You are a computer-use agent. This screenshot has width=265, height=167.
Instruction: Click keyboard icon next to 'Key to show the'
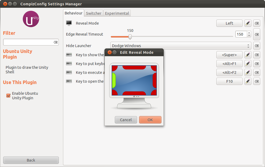tap(69, 55)
